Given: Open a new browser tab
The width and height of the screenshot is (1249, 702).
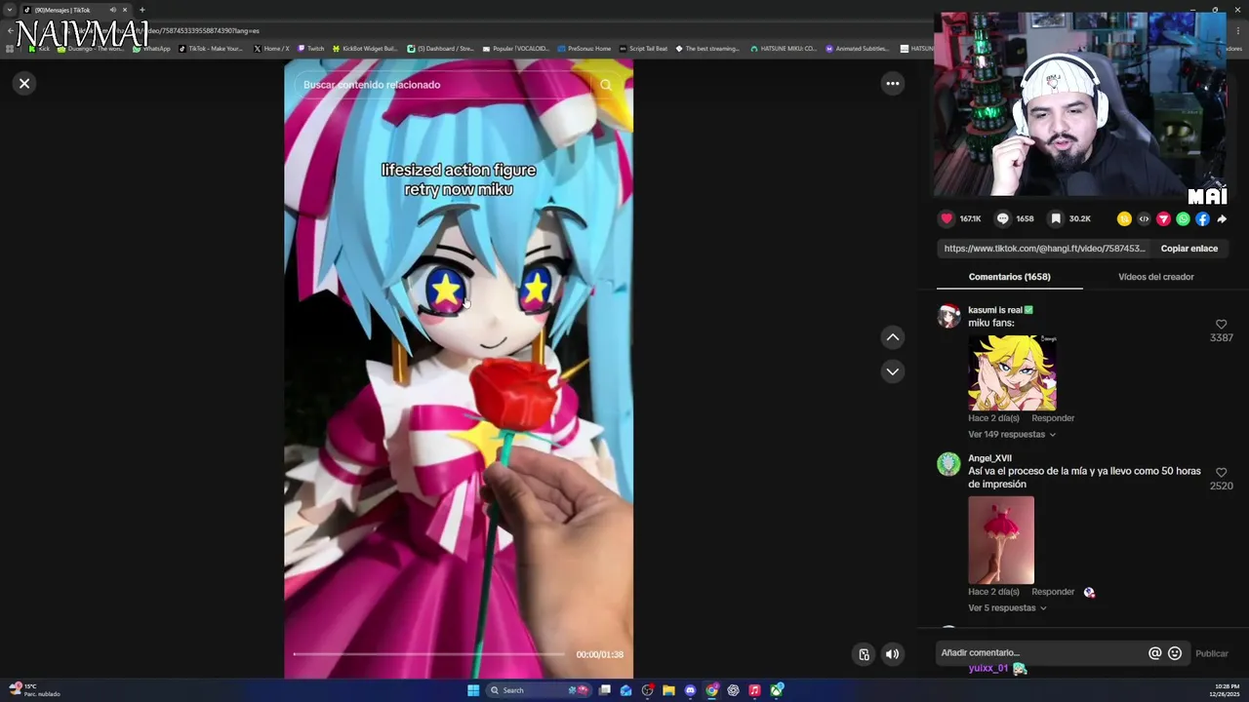Looking at the screenshot, I should point(142,10).
